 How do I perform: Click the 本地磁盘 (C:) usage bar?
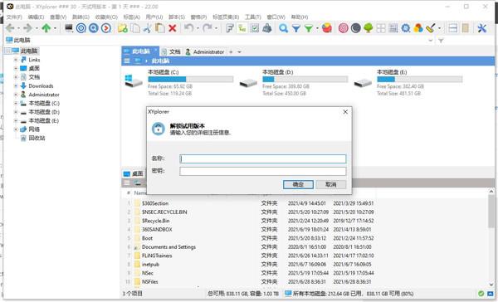(x=191, y=79)
